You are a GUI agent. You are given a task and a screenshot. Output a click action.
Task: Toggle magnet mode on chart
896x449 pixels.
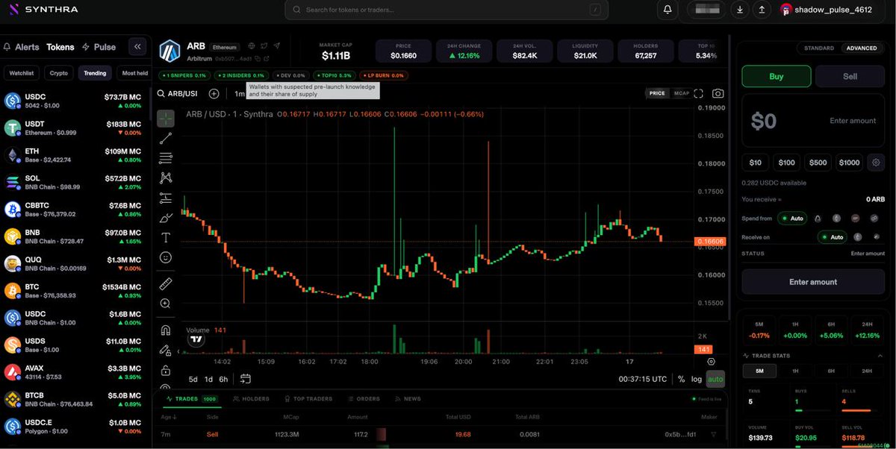(x=166, y=330)
